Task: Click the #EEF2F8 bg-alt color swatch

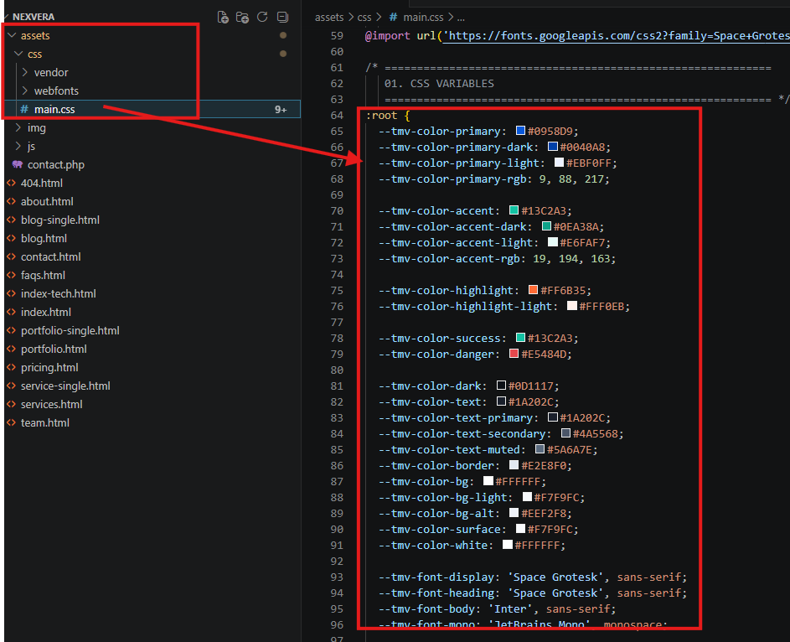Action: (514, 513)
